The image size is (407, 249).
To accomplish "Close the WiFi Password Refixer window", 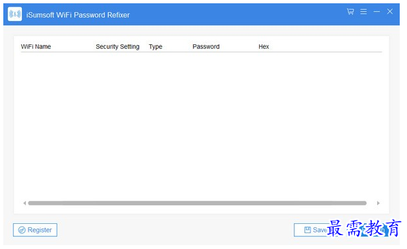I will click(390, 11).
